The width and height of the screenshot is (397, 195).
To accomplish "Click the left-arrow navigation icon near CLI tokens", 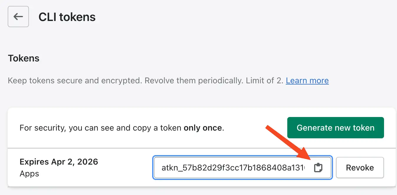I will pyautogui.click(x=18, y=17).
